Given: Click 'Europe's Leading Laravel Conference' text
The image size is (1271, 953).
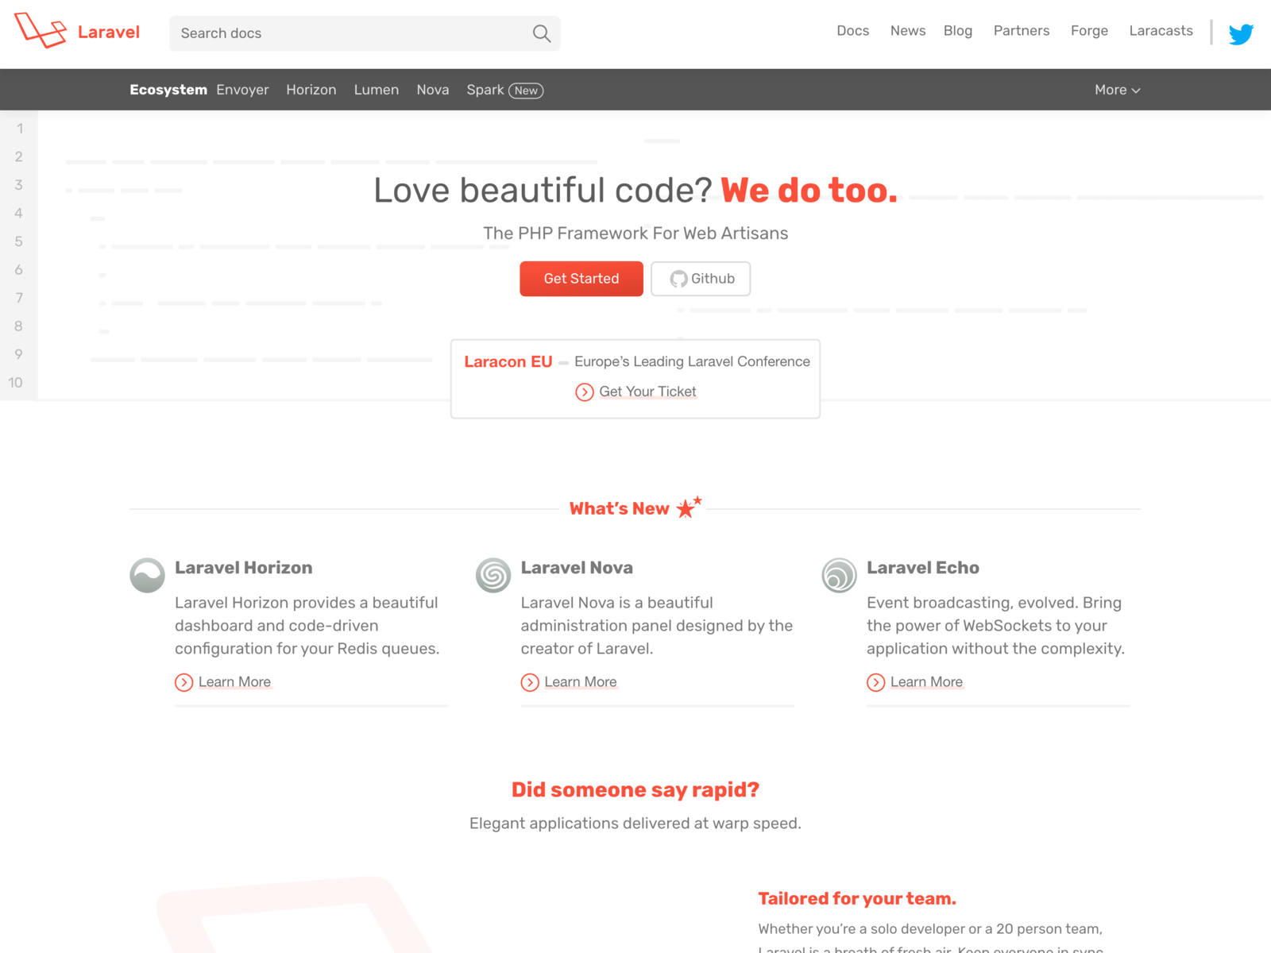Looking at the screenshot, I should 692,361.
